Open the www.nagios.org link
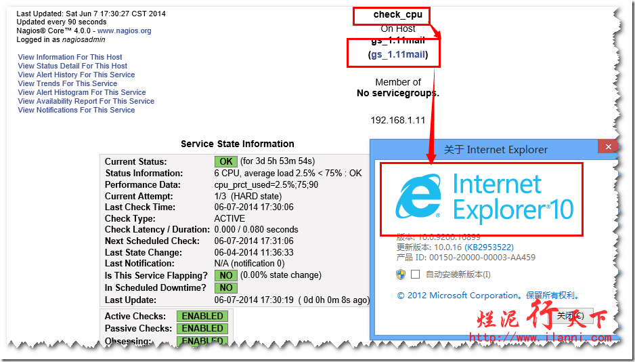 point(124,31)
